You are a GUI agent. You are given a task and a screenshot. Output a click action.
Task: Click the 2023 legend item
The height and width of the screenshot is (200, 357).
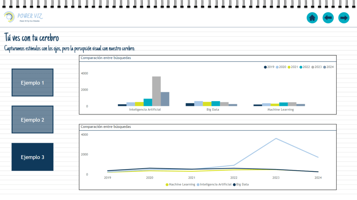[x=318, y=67]
